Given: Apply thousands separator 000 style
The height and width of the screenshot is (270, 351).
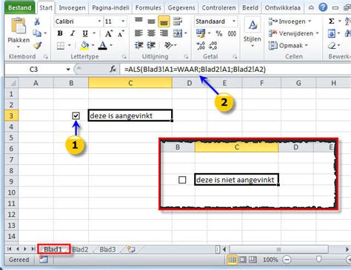Looking at the screenshot, I should coord(232,33).
